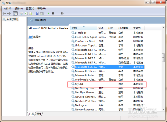
Task: Open the Properties toolbar icon
Action: coord(21,14)
